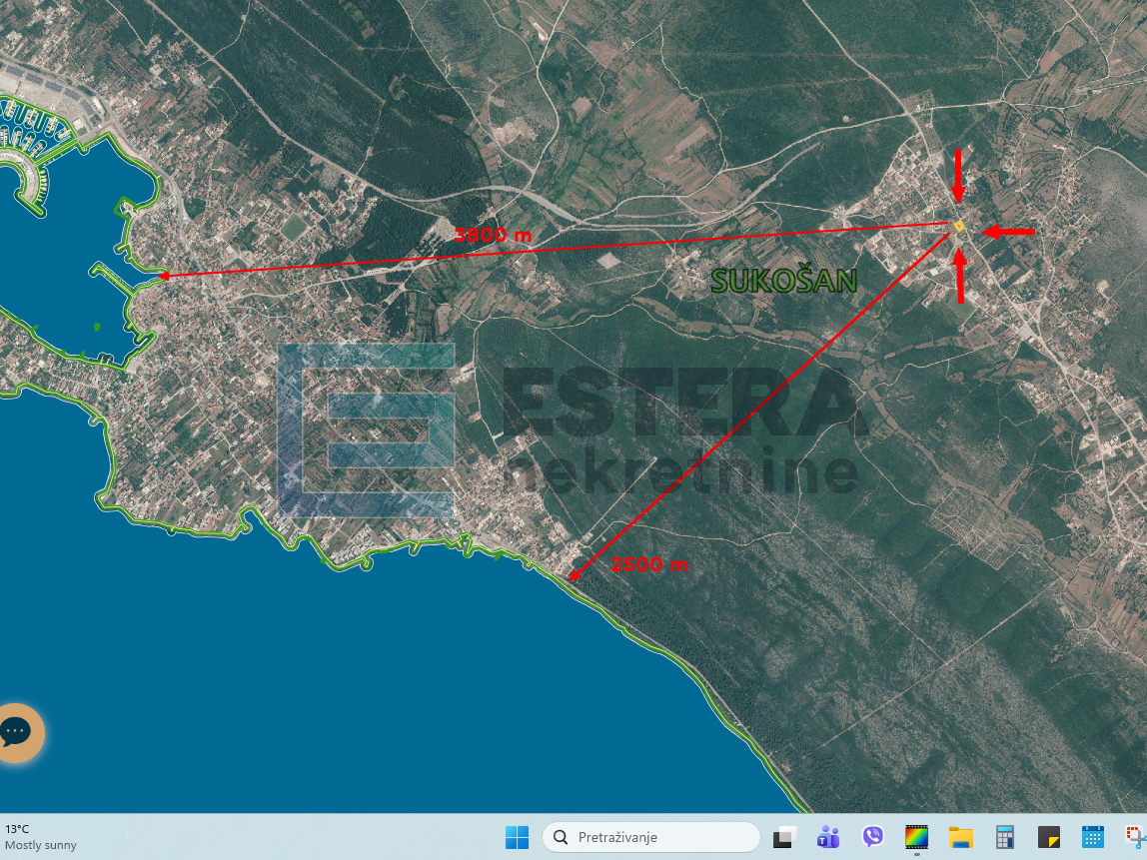Click the 3800 m distance label

[x=494, y=233]
